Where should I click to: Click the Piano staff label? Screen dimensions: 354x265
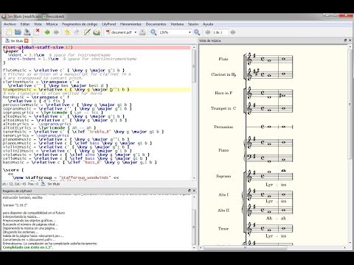point(223,150)
